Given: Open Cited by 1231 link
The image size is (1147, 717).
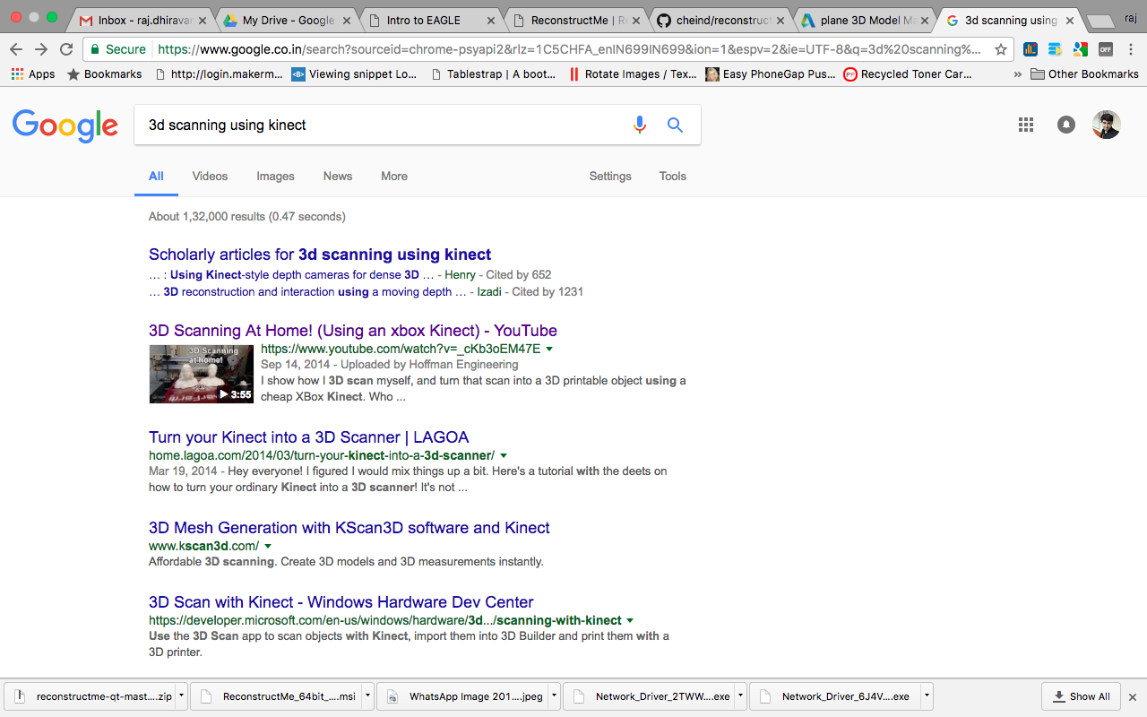Looking at the screenshot, I should [x=550, y=292].
